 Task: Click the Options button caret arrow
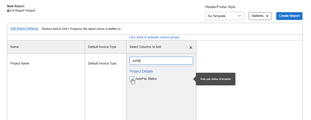click(x=267, y=16)
